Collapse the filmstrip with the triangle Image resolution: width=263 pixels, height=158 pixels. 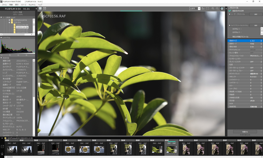click(2, 138)
